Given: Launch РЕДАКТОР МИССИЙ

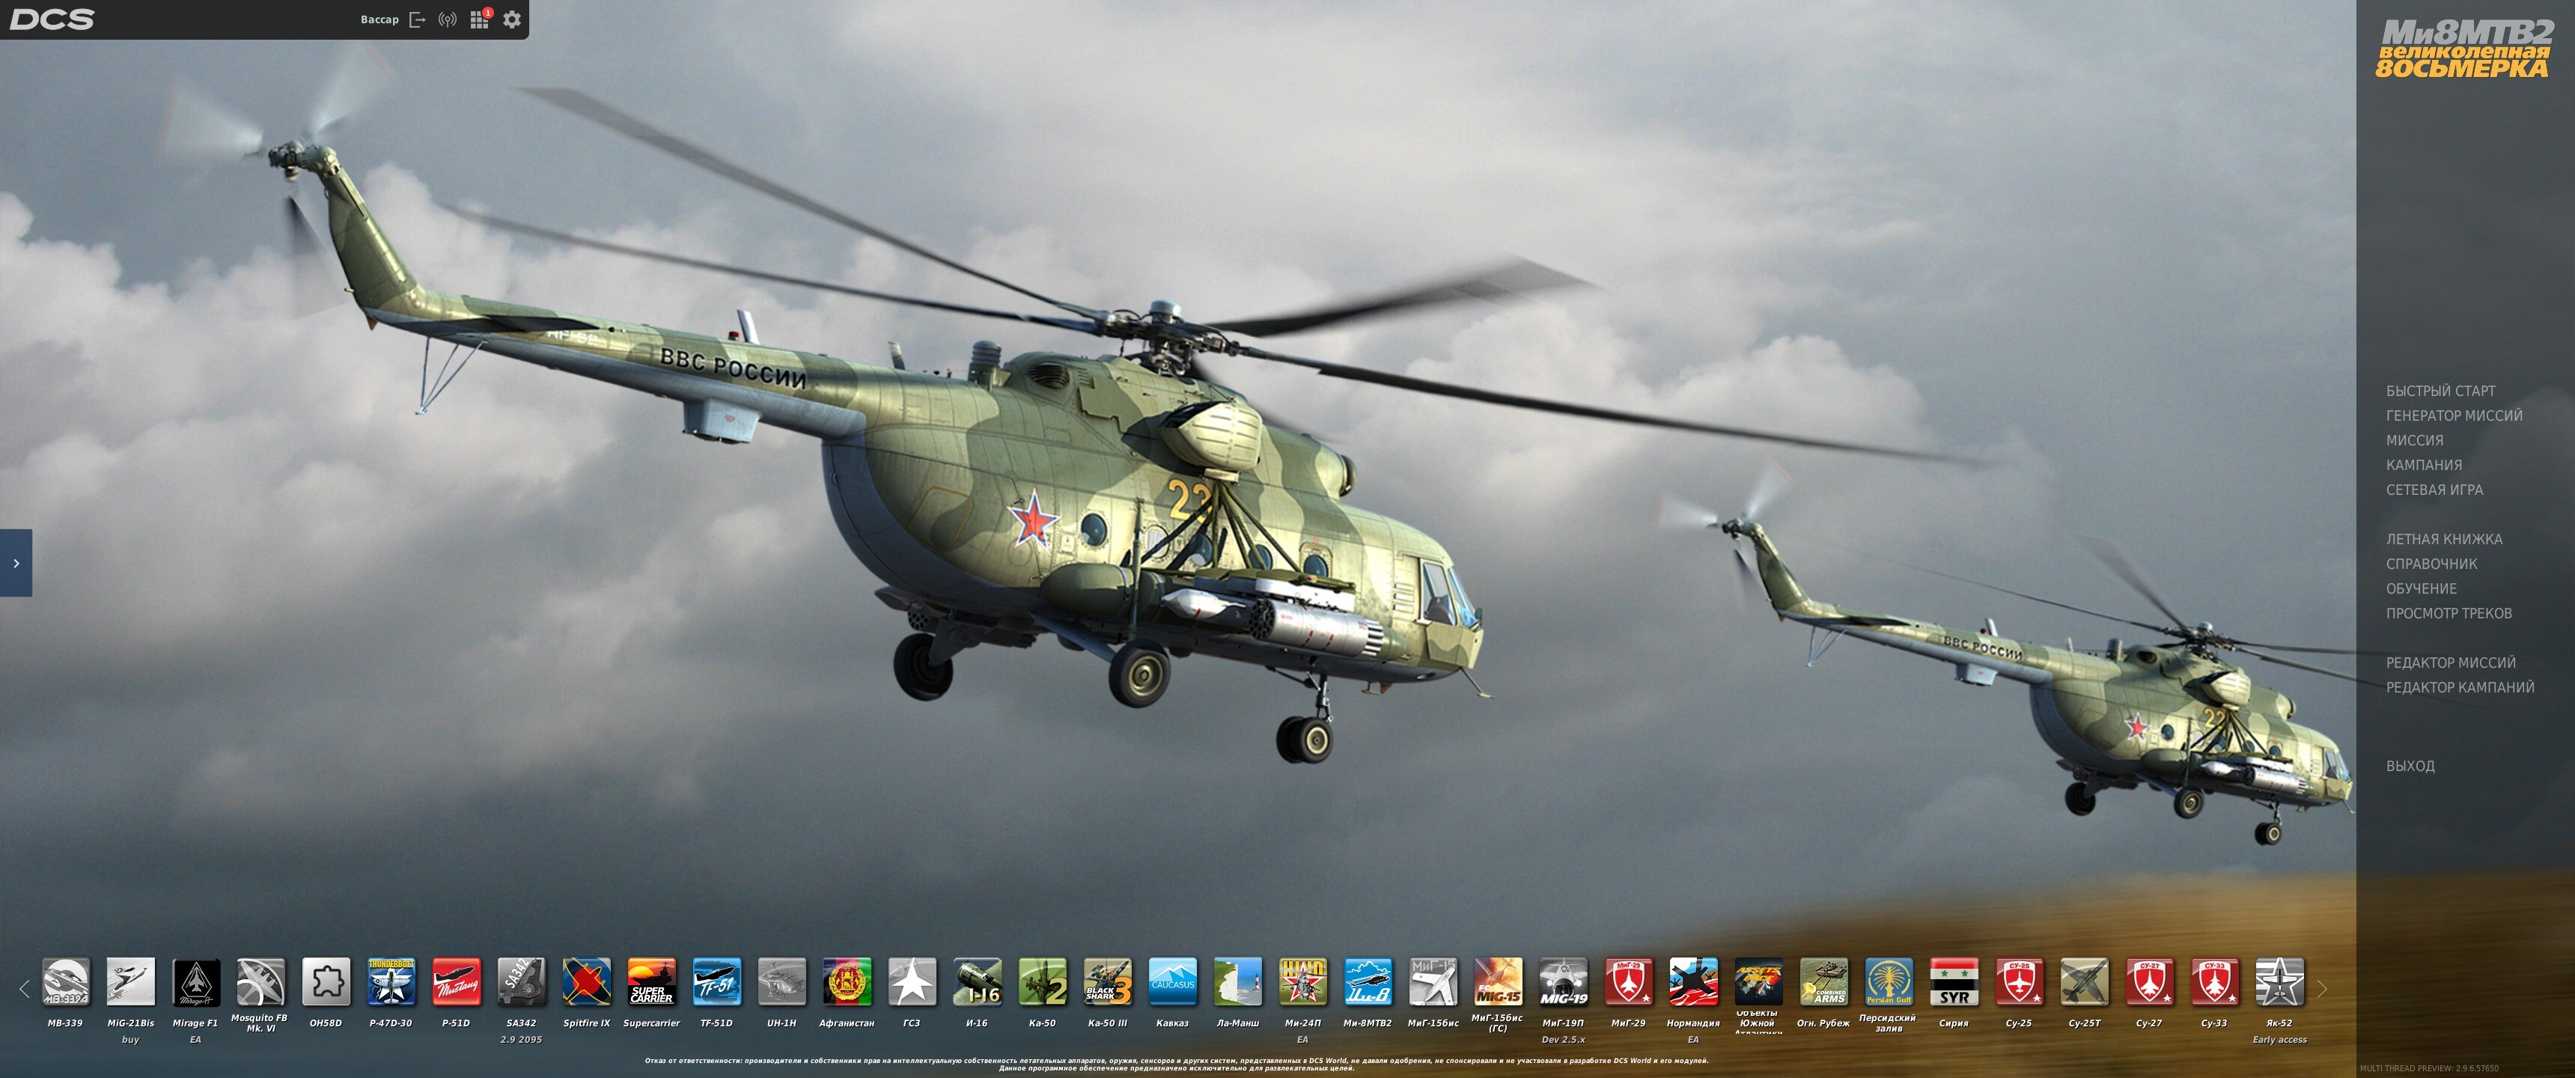Looking at the screenshot, I should click(x=2450, y=663).
